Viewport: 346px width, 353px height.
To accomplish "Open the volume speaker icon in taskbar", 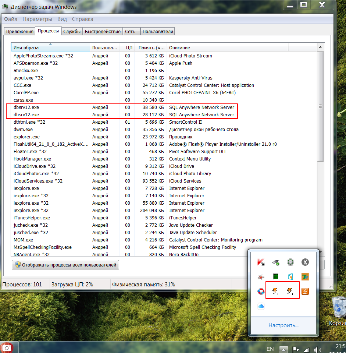I will coord(318,349).
